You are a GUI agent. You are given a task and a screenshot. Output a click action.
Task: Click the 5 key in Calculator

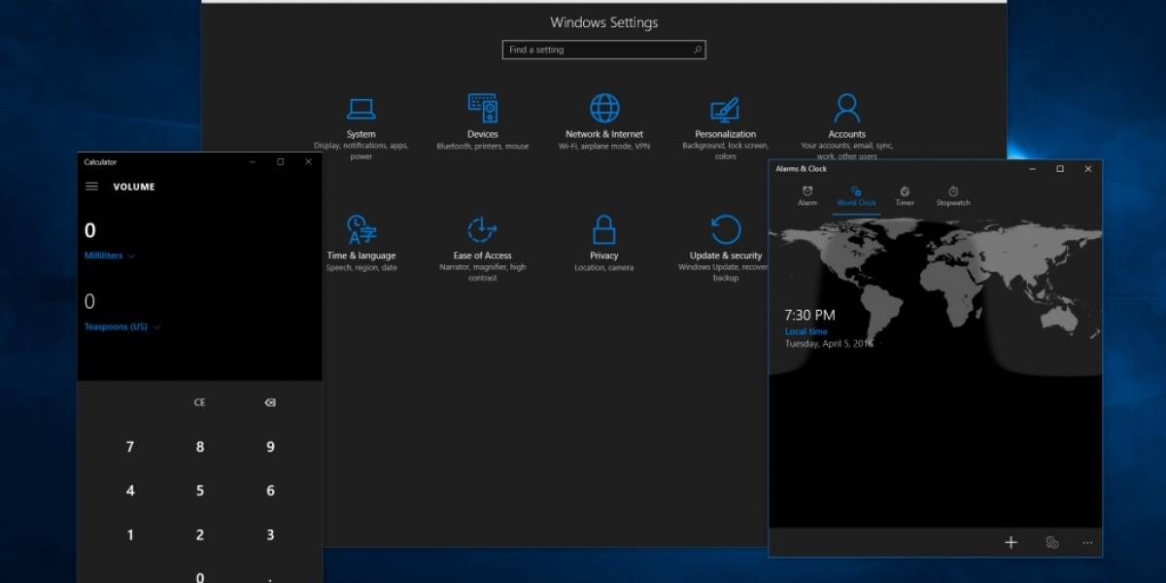coord(200,491)
